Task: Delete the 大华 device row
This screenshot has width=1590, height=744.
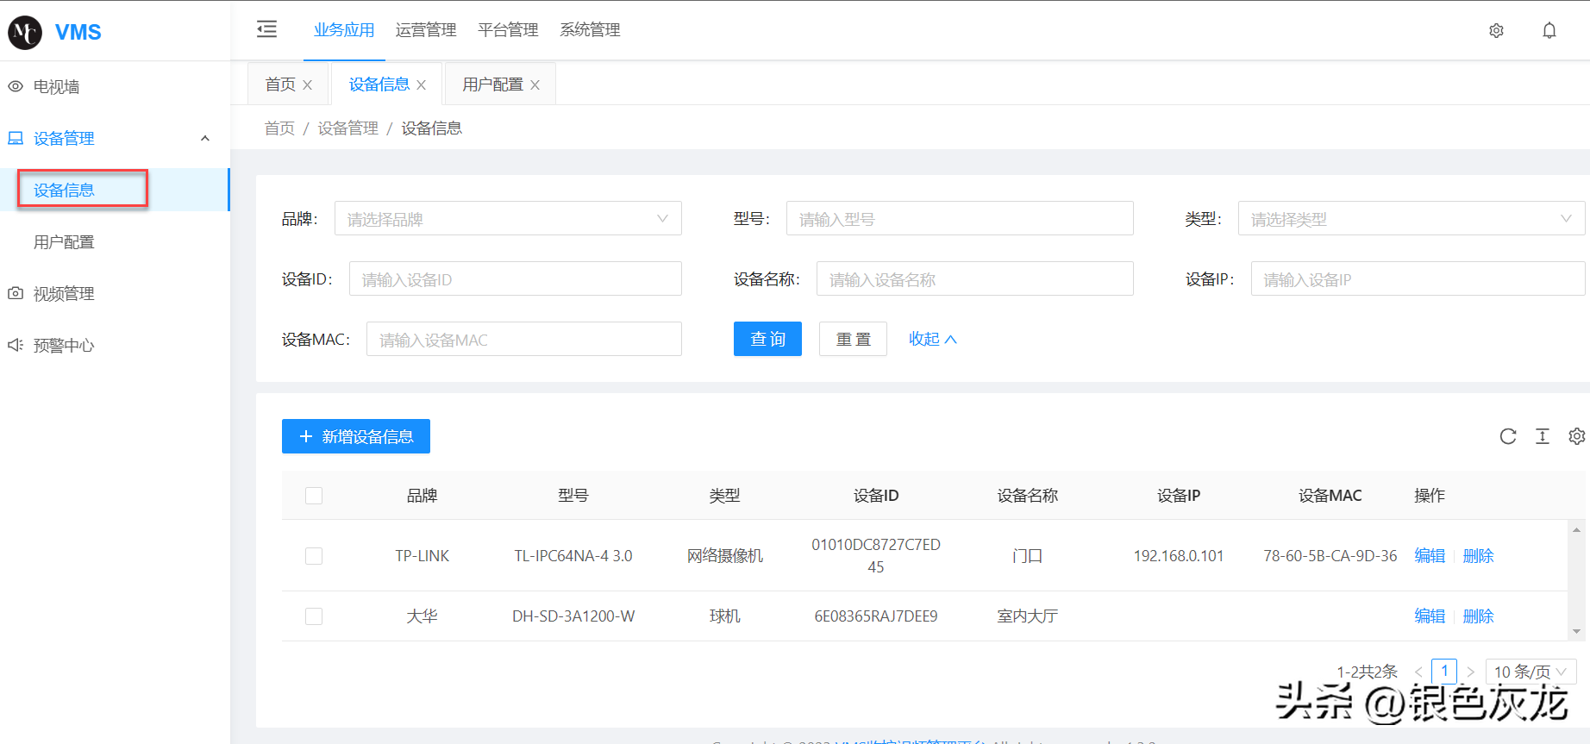Action: (x=1478, y=616)
